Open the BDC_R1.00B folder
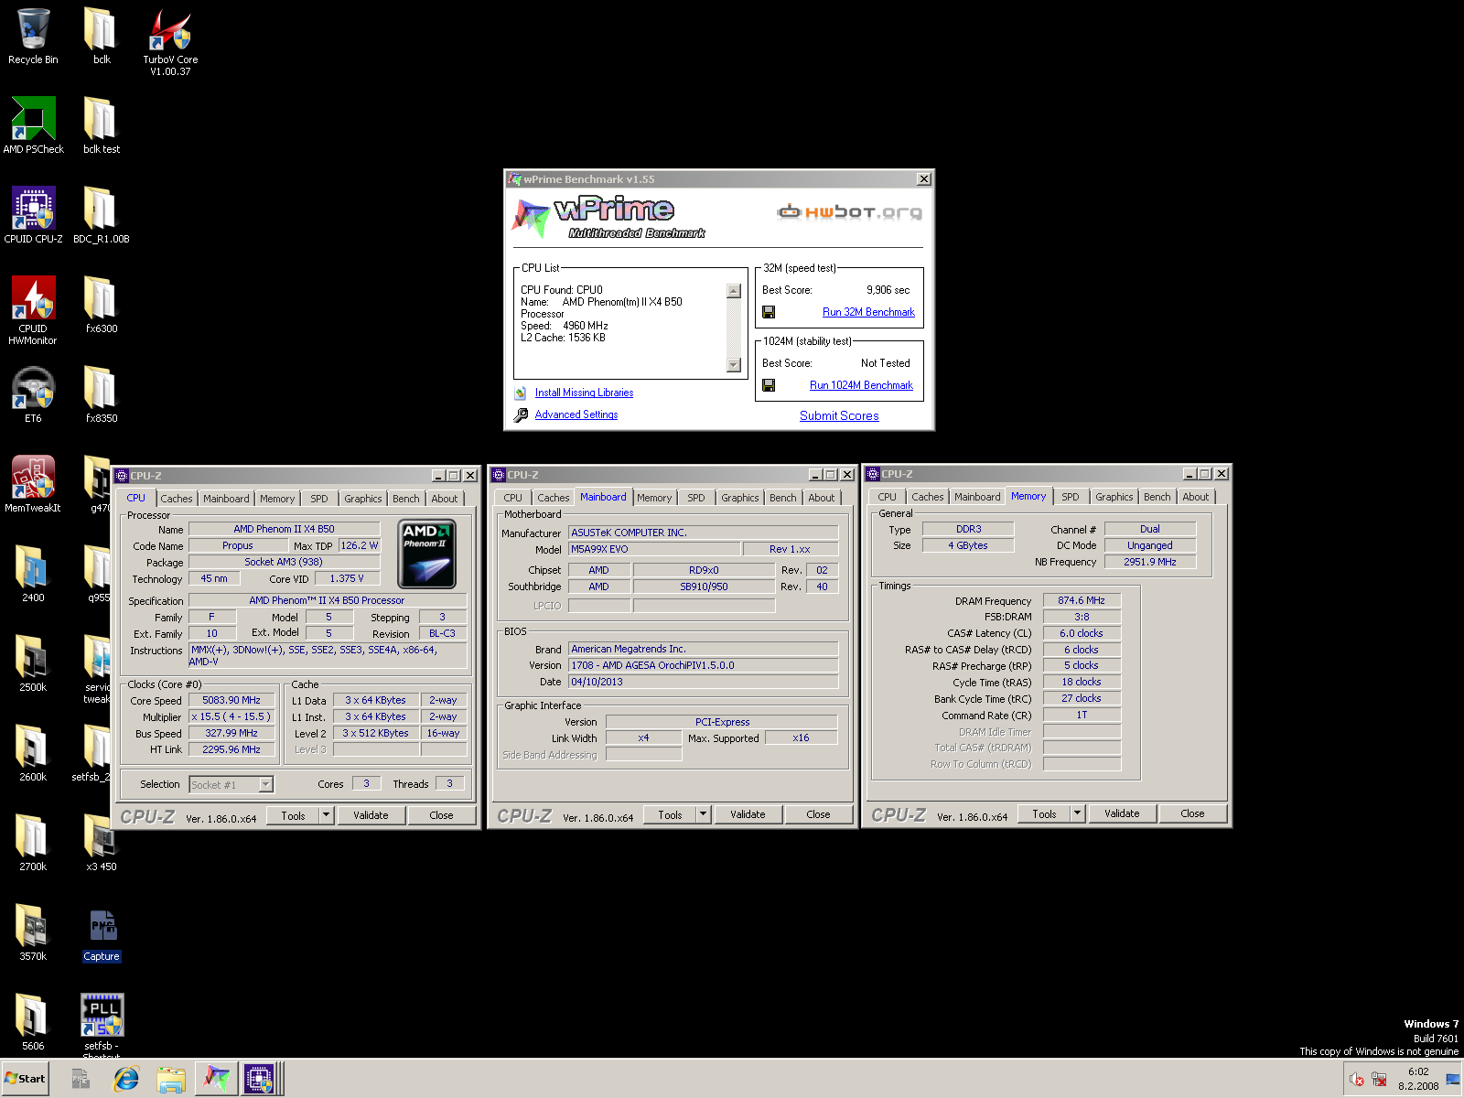This screenshot has width=1464, height=1098. [x=102, y=215]
